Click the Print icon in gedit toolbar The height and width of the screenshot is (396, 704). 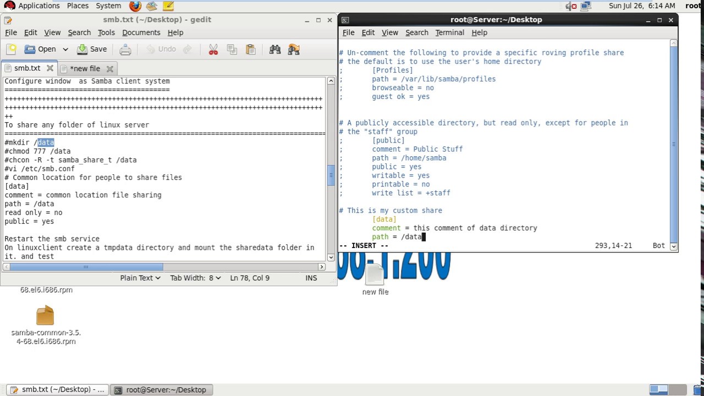click(x=125, y=50)
